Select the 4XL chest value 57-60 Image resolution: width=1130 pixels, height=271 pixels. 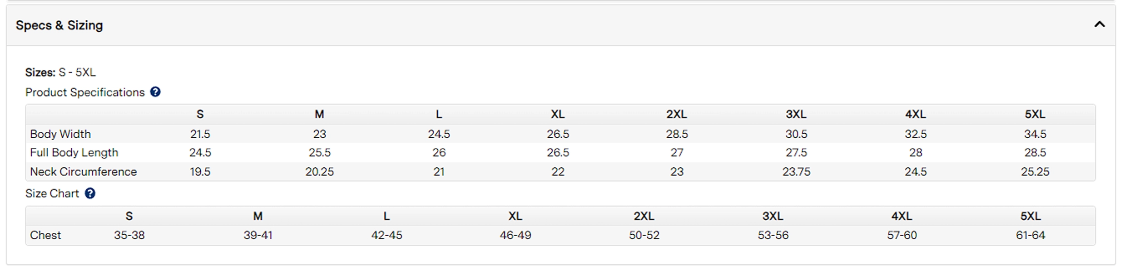coord(902,235)
